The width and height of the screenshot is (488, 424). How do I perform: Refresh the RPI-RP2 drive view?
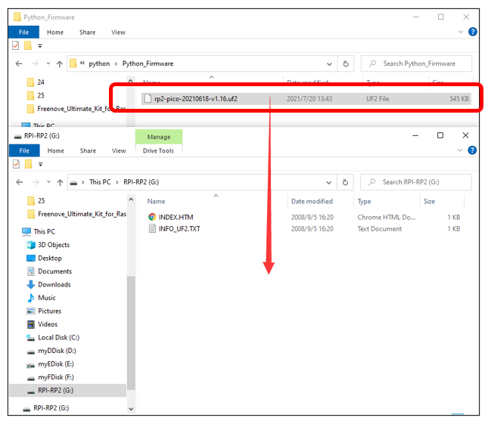[x=345, y=182]
